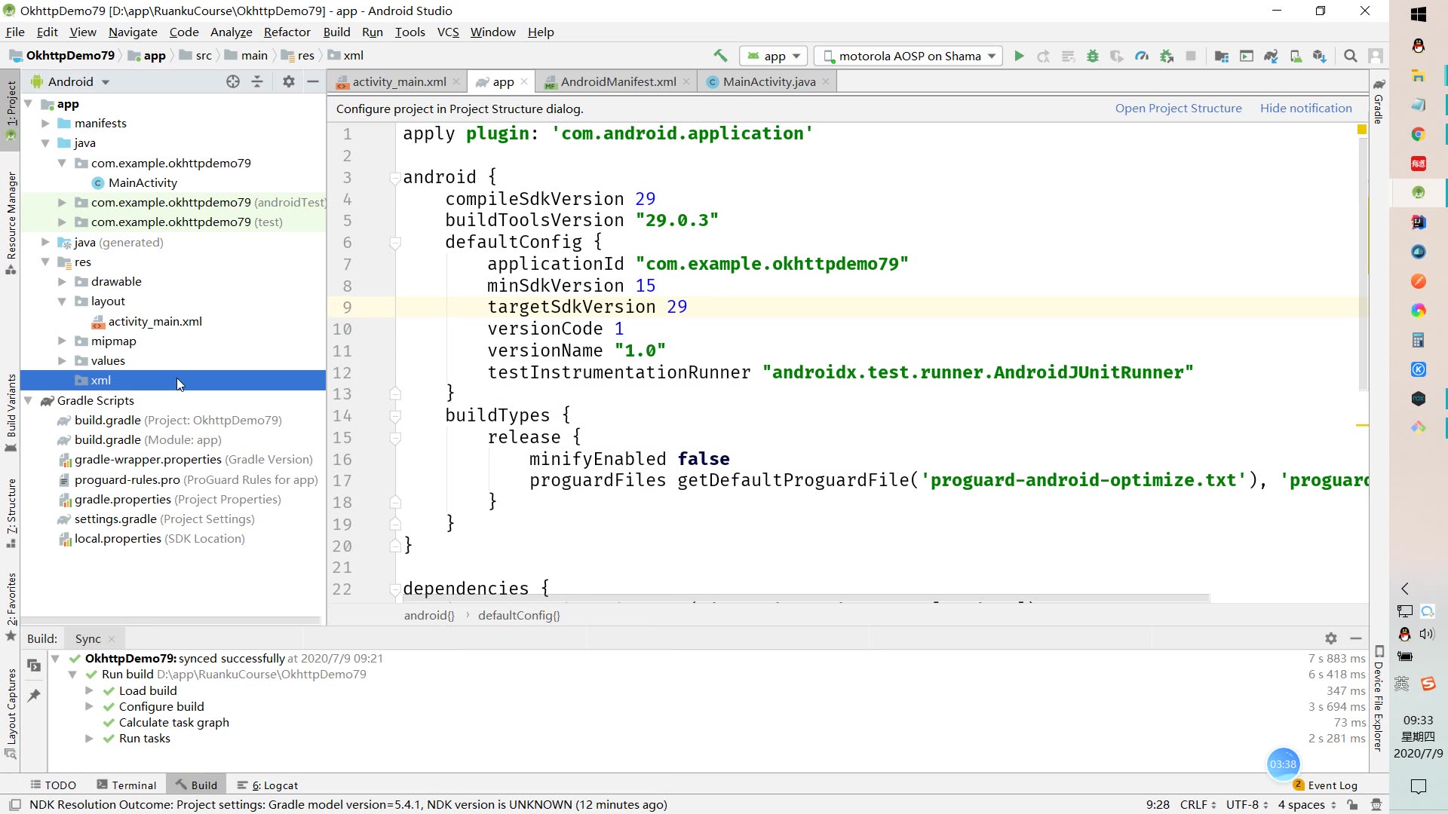Attach debugger to Android process icon
Viewport: 1448px width, 814px height.
click(x=1167, y=56)
